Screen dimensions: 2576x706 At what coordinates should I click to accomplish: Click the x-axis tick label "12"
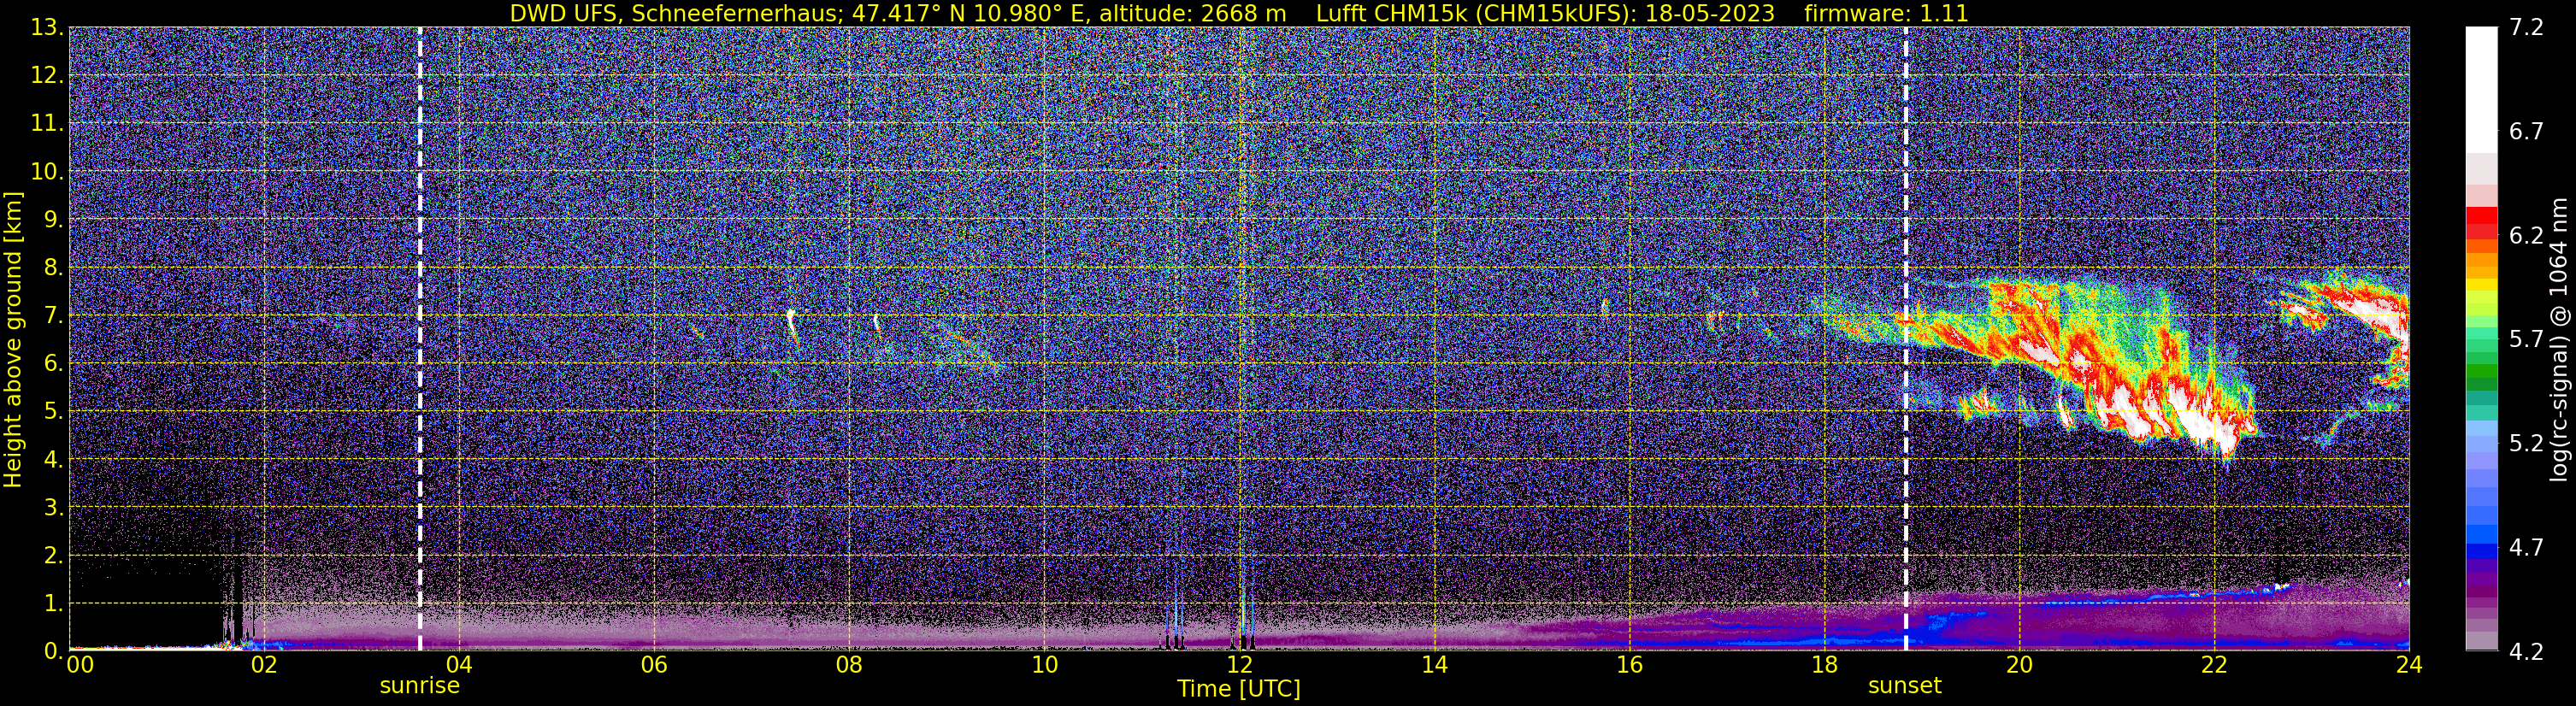pos(1239,665)
